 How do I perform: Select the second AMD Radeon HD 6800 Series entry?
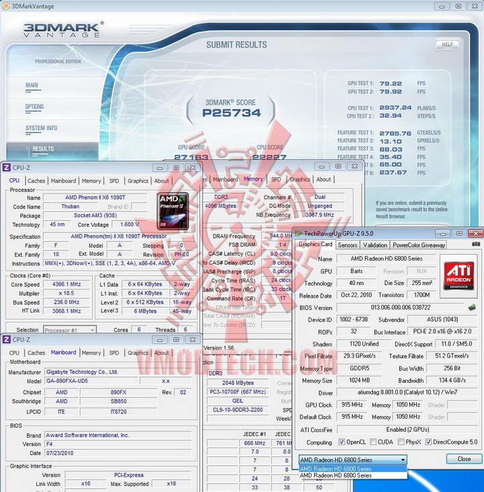(x=353, y=475)
